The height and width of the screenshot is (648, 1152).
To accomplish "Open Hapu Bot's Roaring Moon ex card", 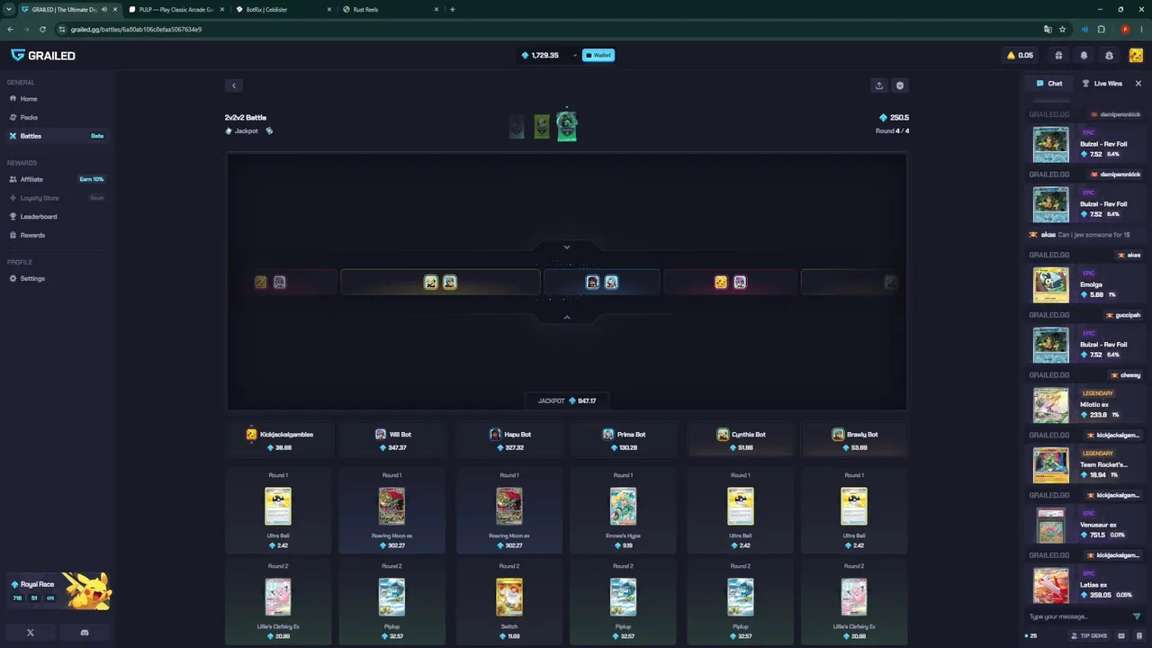I will point(509,510).
